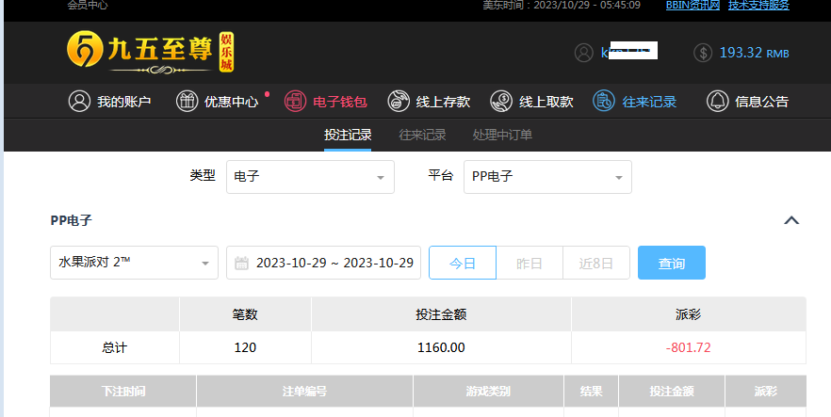Screen dimensions: 831x417
Task: Click the summary 派彩 column header
Action: pos(688,314)
